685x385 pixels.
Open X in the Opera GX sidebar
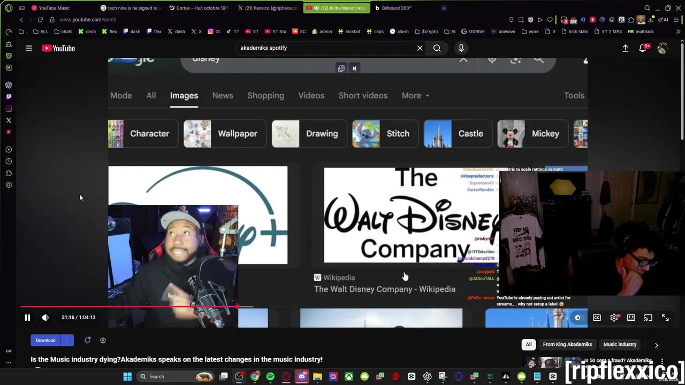[9, 120]
